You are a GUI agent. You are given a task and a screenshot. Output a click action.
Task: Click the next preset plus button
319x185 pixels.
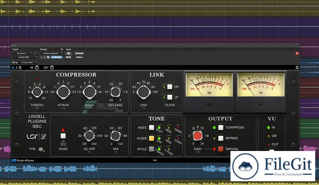coord(45,57)
